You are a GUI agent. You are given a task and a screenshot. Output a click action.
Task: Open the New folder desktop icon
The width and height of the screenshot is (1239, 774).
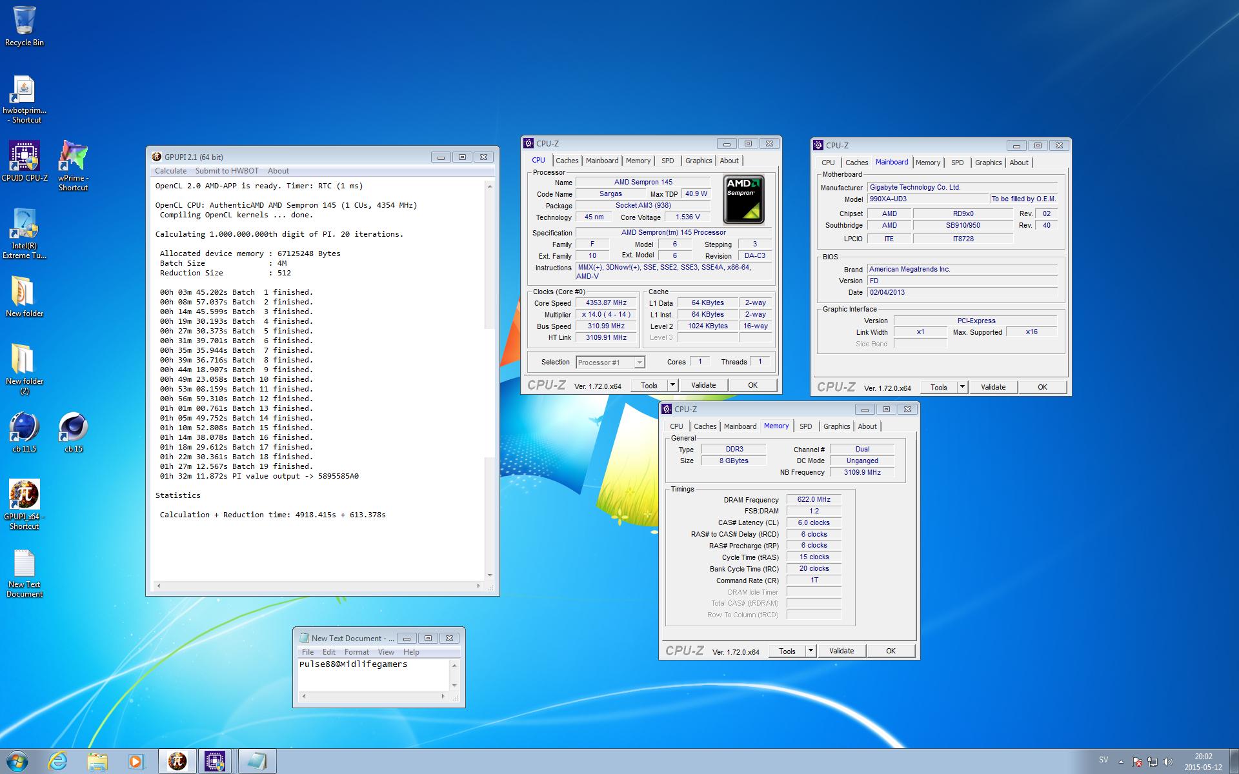pyautogui.click(x=25, y=297)
